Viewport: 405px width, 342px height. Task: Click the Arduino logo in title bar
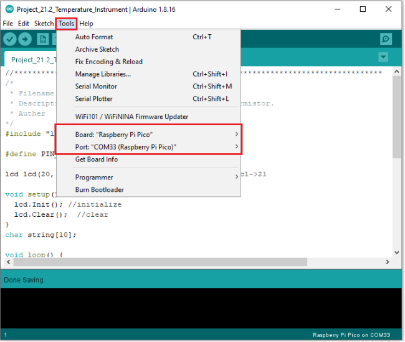coord(9,9)
